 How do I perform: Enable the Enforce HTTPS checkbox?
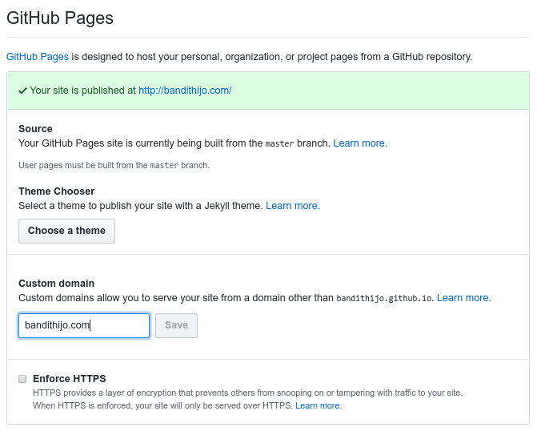click(23, 379)
